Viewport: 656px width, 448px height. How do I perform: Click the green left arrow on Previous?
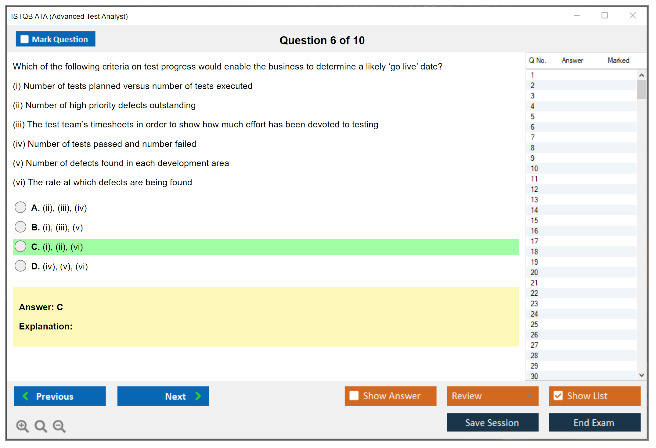26,396
